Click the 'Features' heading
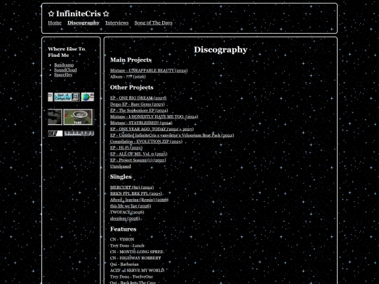The width and height of the screenshot is (379, 284). click(x=123, y=229)
